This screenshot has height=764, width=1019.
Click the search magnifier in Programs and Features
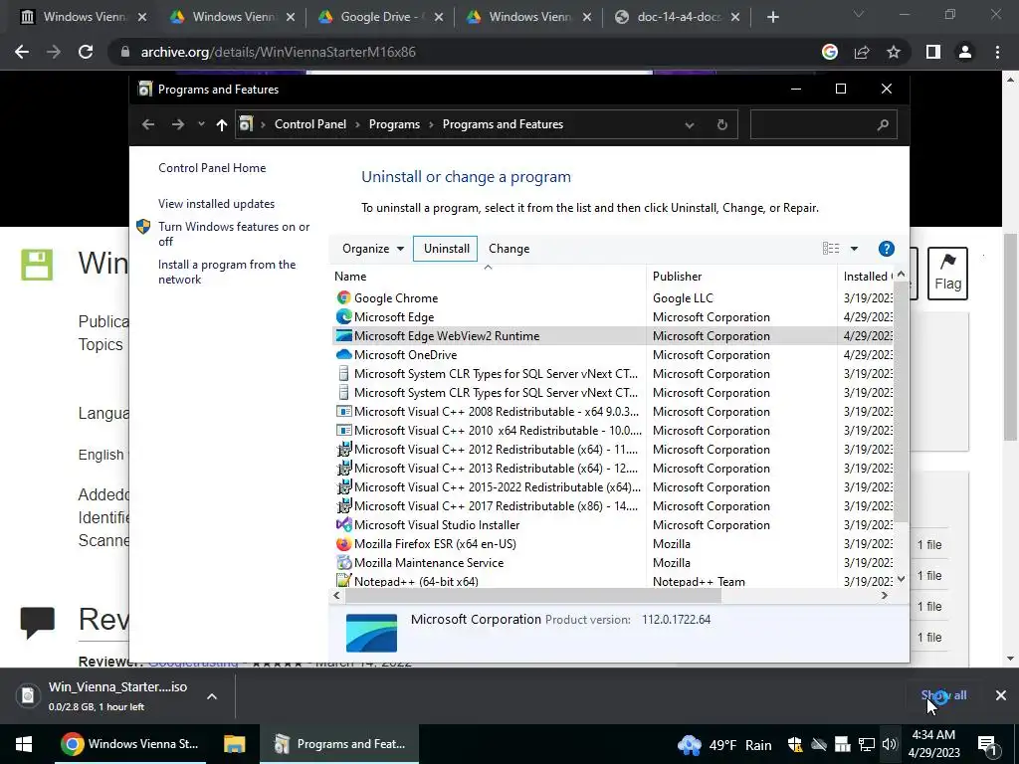tap(882, 124)
